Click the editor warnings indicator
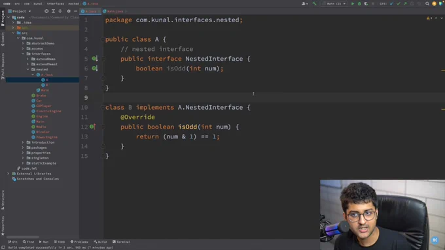This screenshot has width=445, height=250. (429, 18)
